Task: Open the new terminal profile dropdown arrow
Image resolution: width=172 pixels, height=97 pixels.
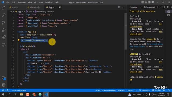Action: point(160,7)
